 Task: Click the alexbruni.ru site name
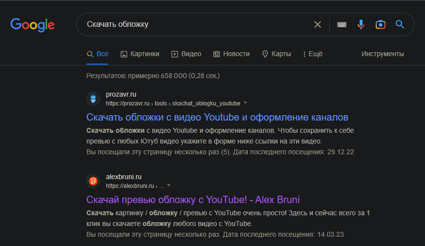(123, 177)
